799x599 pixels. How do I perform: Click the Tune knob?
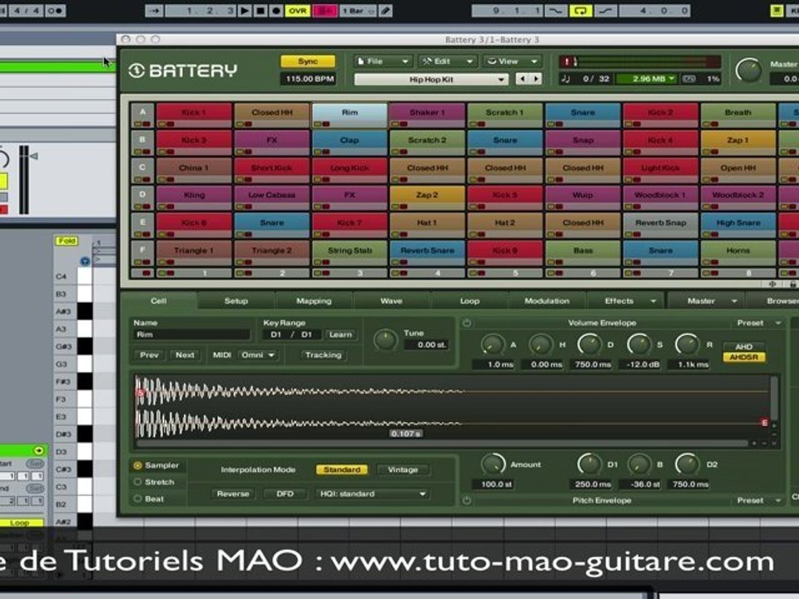[385, 340]
